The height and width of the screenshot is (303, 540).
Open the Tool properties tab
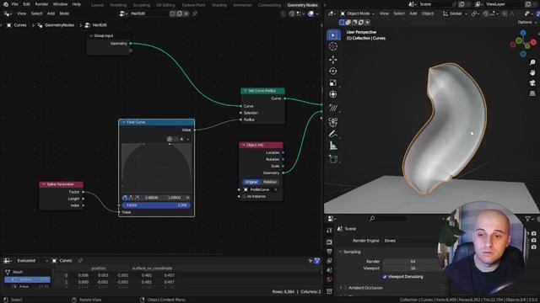pyautogui.click(x=330, y=230)
